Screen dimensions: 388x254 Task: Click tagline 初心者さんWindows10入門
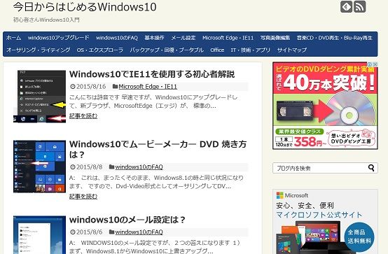pyautogui.click(x=46, y=20)
